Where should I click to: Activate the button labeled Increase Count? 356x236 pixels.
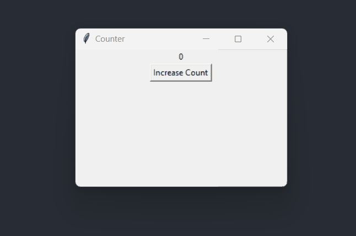point(181,72)
